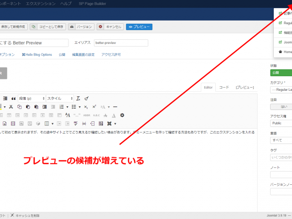Open the ヘルプ menu
This screenshot has width=292, height=219.
(66, 4)
